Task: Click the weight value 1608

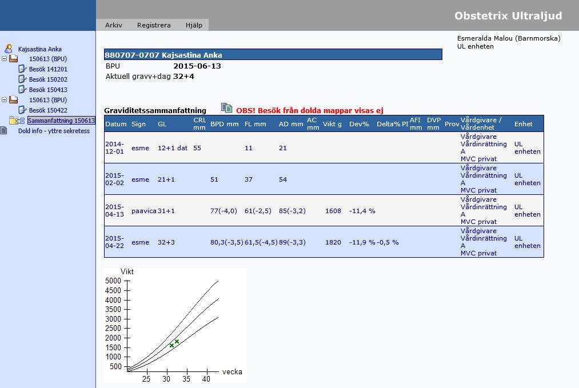Action: click(x=333, y=211)
